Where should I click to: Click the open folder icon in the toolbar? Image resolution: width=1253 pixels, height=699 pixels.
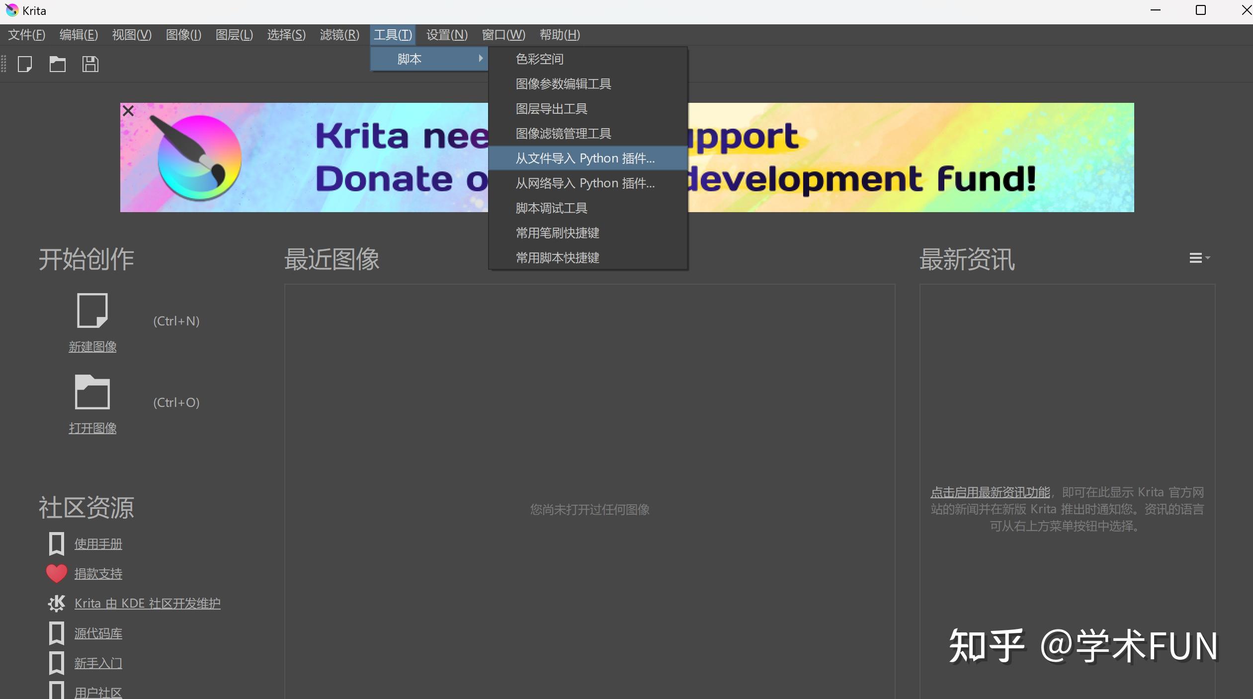tap(57, 64)
